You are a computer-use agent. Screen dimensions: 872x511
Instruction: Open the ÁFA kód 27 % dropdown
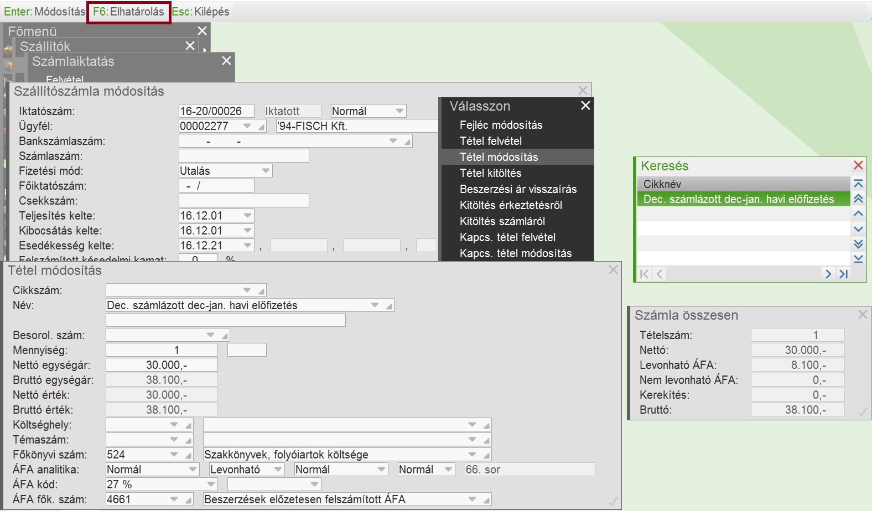(x=210, y=484)
